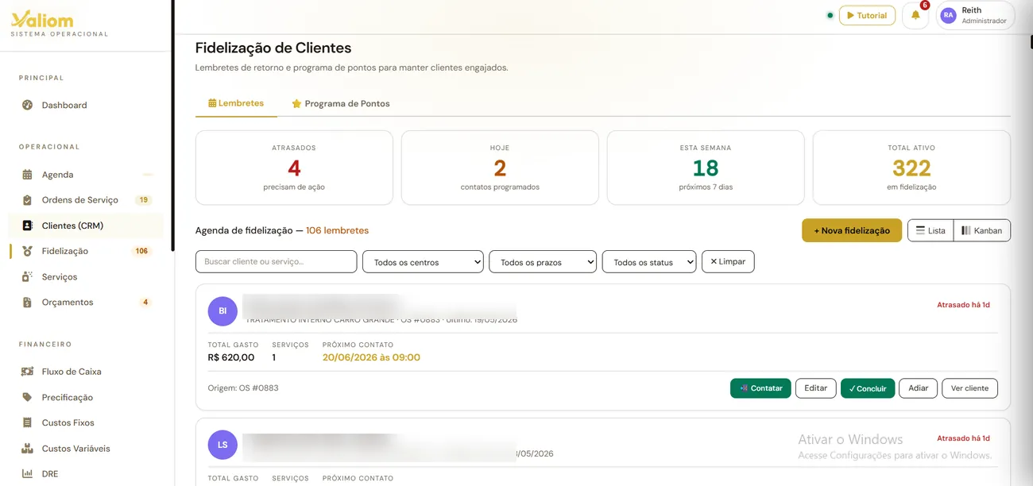The width and height of the screenshot is (1033, 486).
Task: Click Atrasado há 1d on BI card
Action: (963, 305)
